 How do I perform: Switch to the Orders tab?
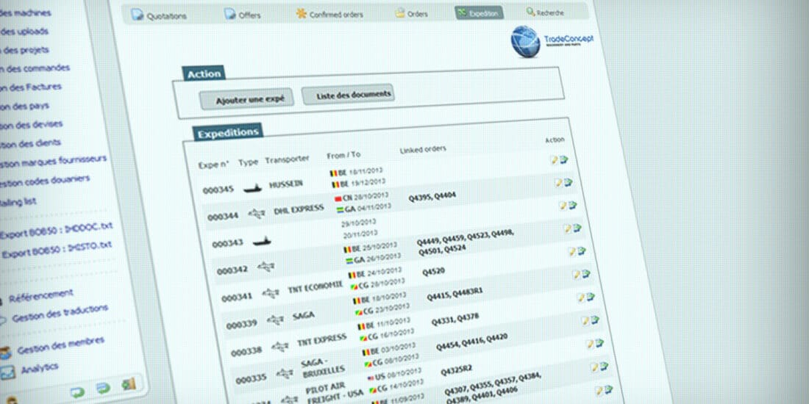411,13
